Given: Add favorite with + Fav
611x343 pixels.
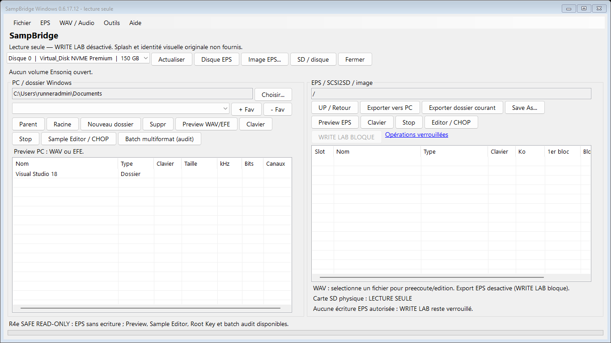Looking at the screenshot, I should point(246,109).
